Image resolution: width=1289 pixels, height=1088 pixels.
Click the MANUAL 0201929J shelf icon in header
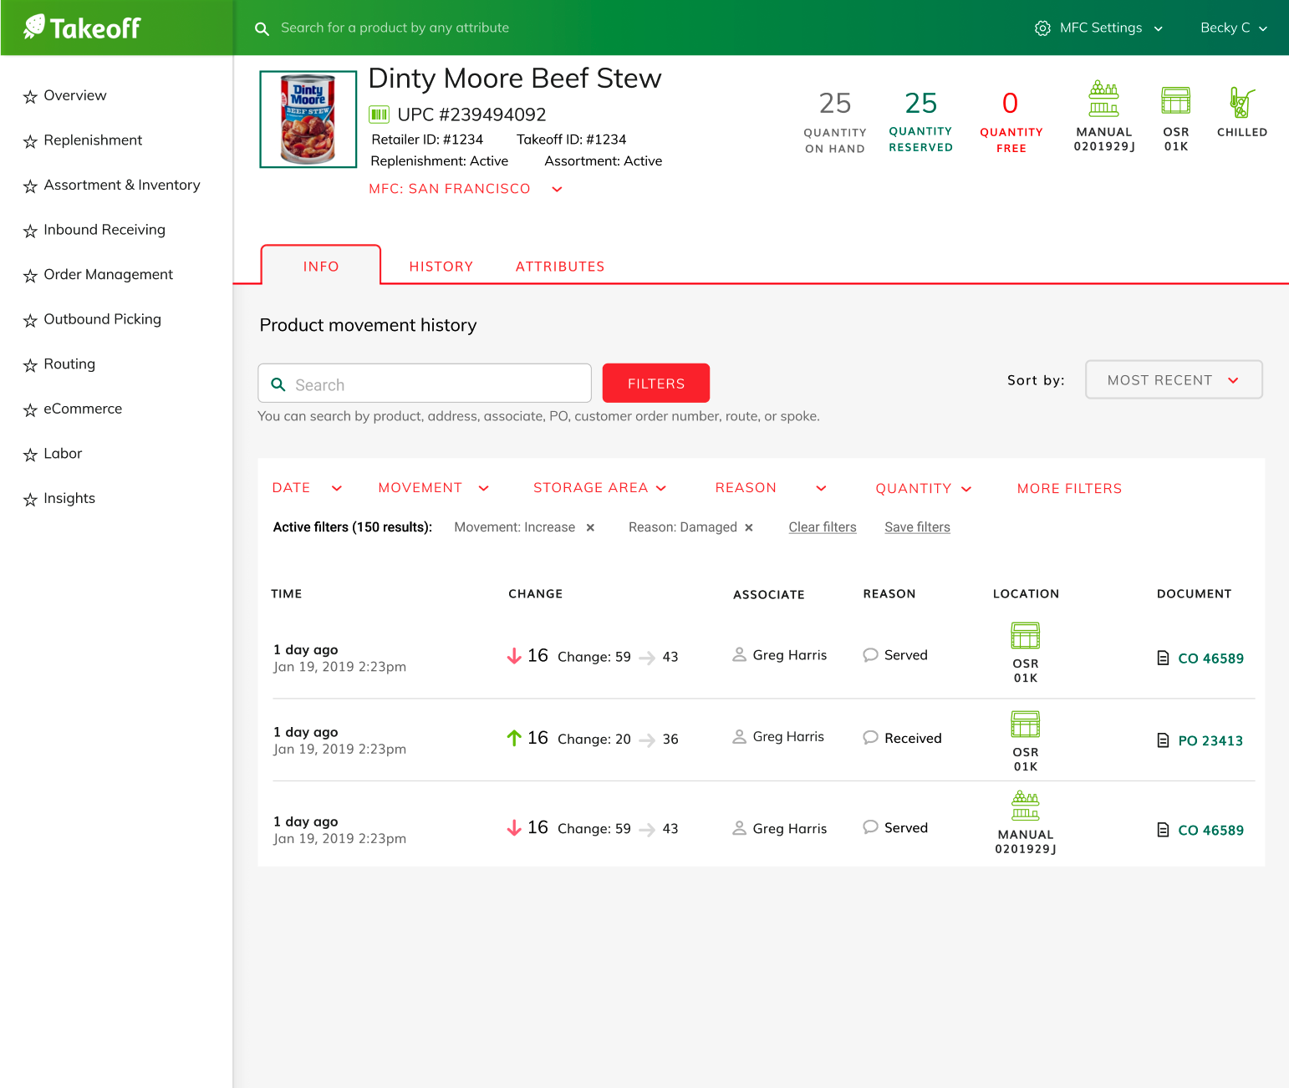pos(1103,99)
